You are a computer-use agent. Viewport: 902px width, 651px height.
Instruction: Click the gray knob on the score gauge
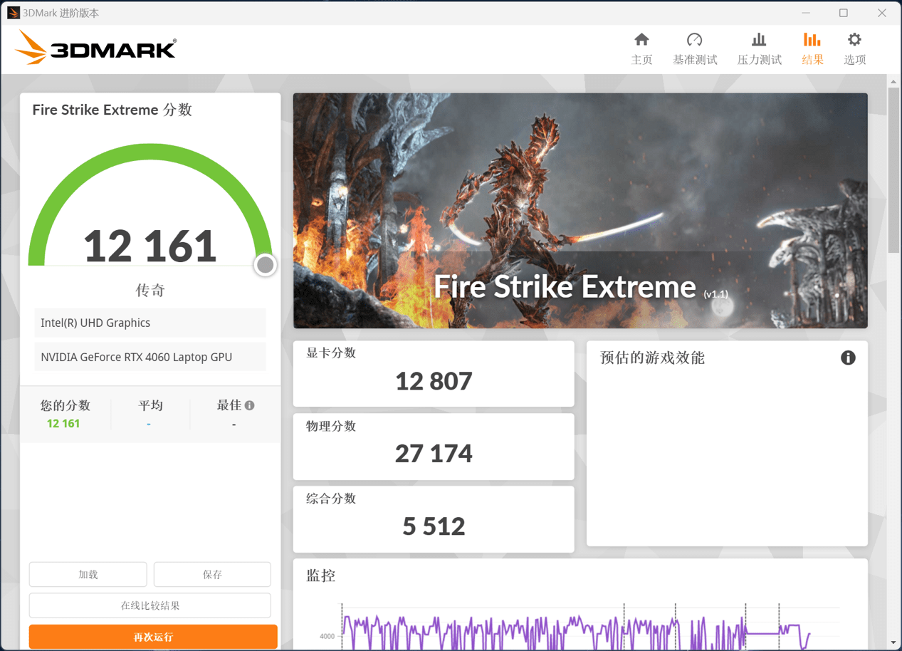click(266, 265)
